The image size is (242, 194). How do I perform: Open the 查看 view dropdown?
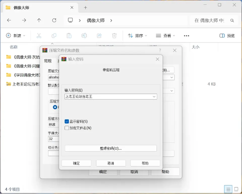165,36
